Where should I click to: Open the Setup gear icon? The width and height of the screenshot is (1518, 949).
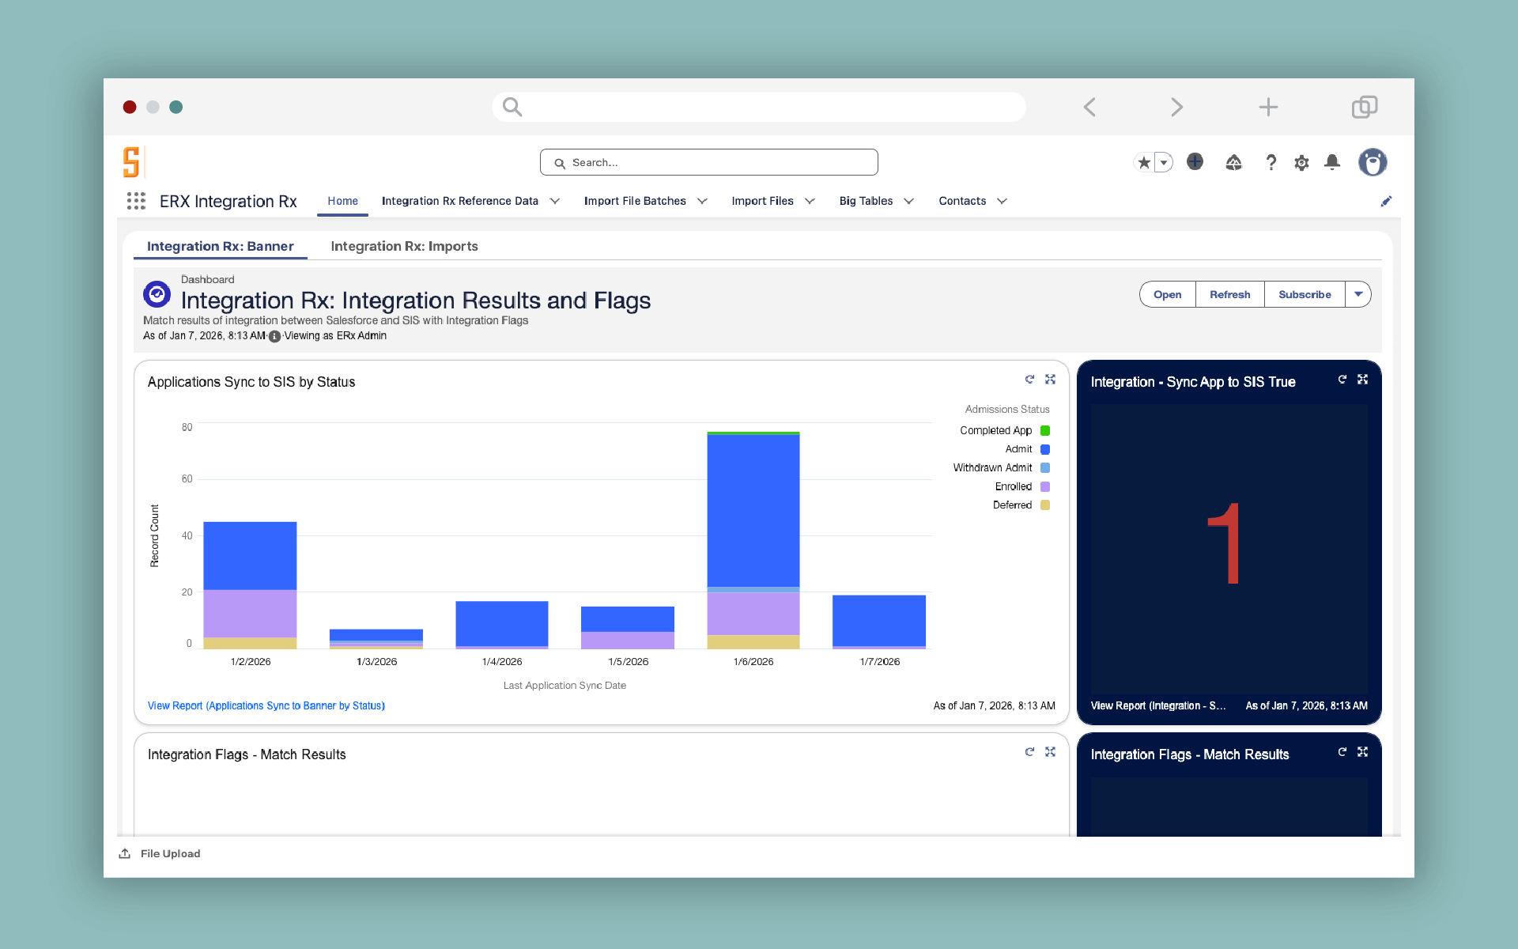[1301, 163]
